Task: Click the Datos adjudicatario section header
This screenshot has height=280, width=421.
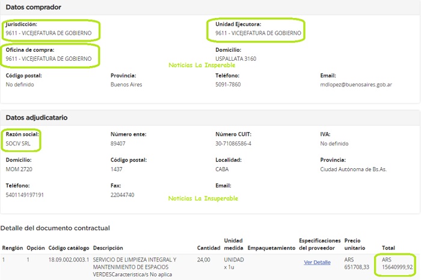Action: tap(36, 118)
